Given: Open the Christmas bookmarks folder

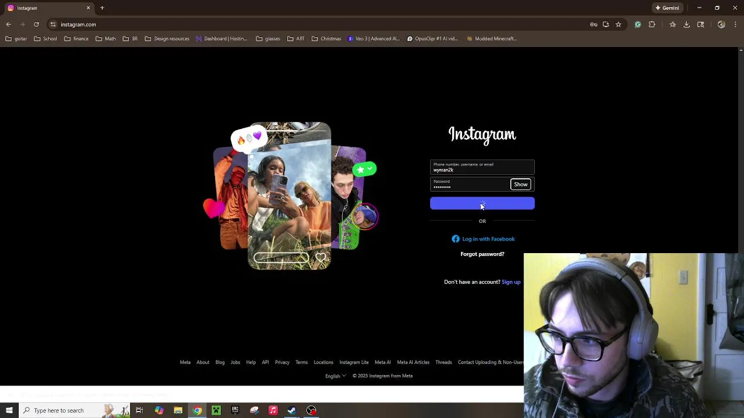Looking at the screenshot, I should pyautogui.click(x=326, y=39).
